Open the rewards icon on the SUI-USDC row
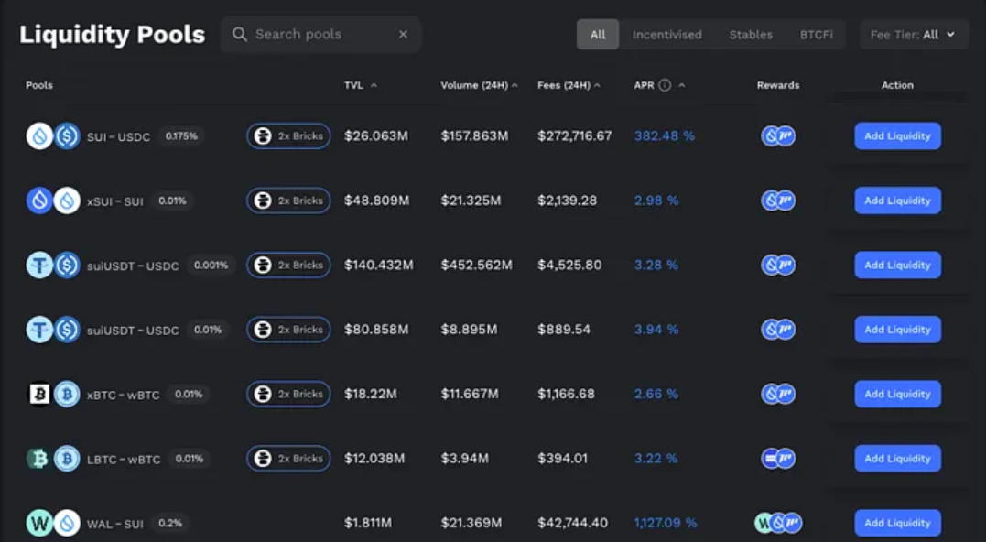 (x=777, y=135)
